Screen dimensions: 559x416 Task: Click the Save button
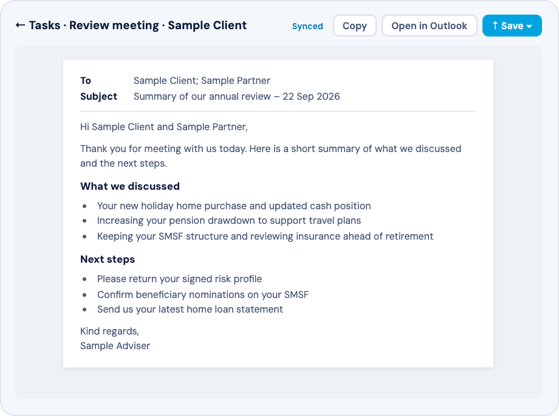[x=512, y=26]
